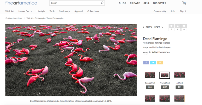The height and width of the screenshot is (105, 202).
Task: Click 'Flock of dead flamingo on grass' description
Action: click(x=156, y=43)
